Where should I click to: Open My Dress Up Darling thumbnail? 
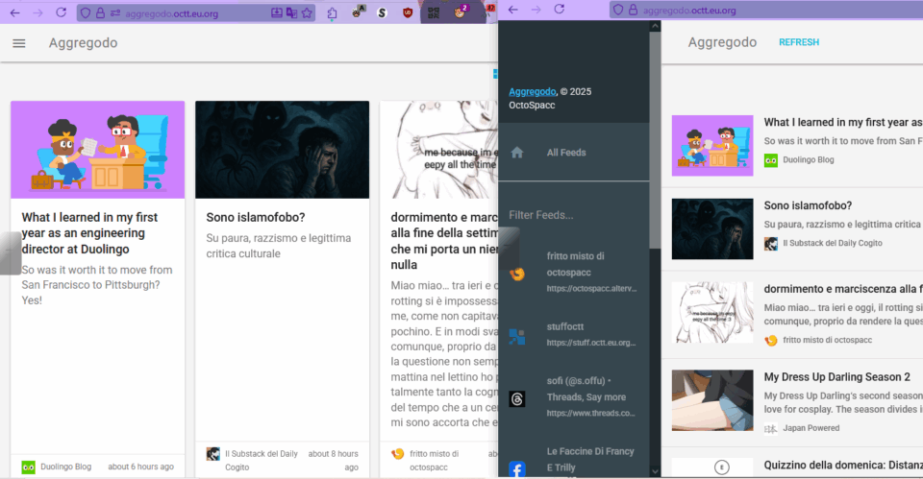(x=712, y=399)
